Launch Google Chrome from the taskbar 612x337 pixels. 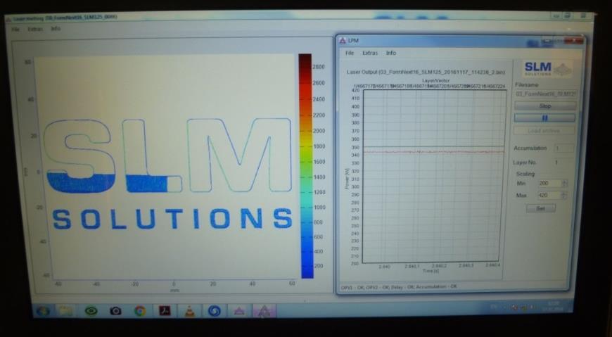click(140, 311)
